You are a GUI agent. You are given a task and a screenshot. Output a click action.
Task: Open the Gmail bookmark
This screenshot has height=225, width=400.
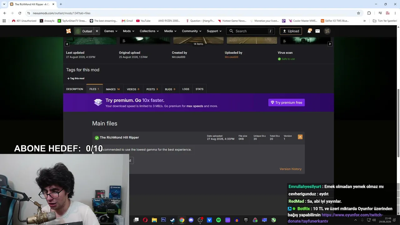click(127, 21)
